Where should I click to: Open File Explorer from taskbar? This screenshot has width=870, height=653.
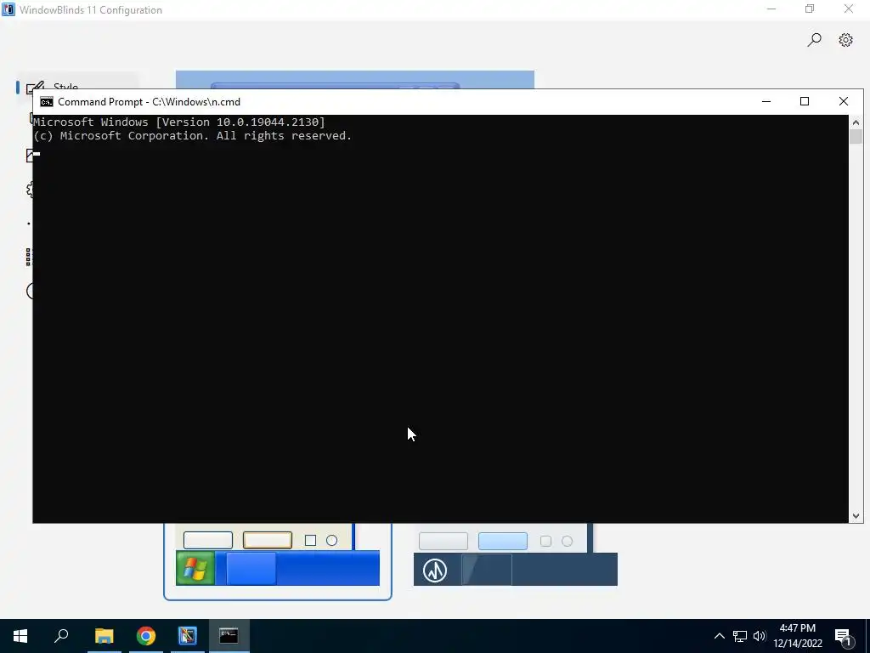tap(105, 636)
